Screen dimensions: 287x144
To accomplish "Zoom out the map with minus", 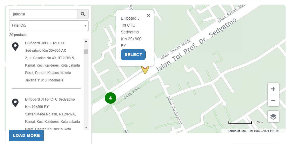I will click(x=273, y=101).
